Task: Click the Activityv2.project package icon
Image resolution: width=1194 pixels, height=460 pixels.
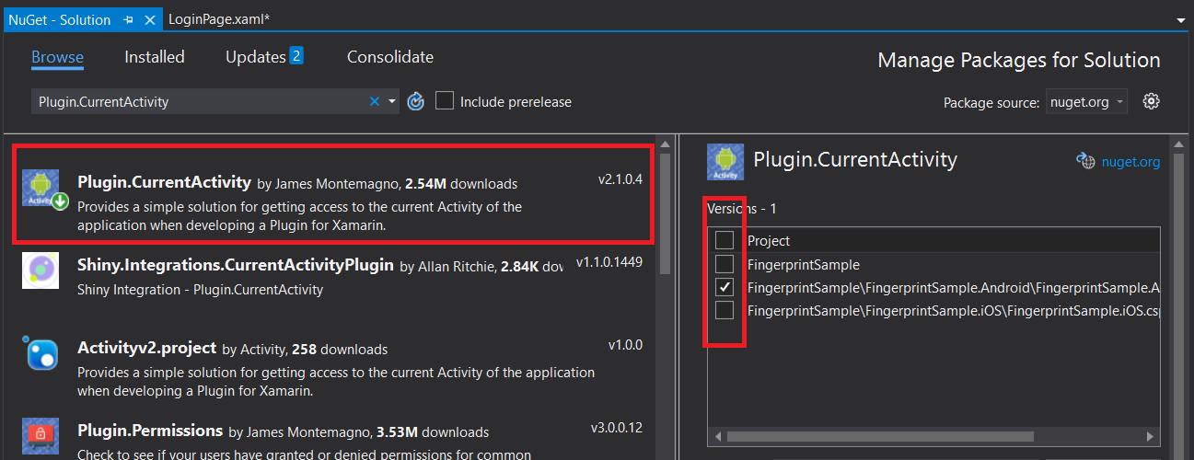Action: click(x=41, y=353)
